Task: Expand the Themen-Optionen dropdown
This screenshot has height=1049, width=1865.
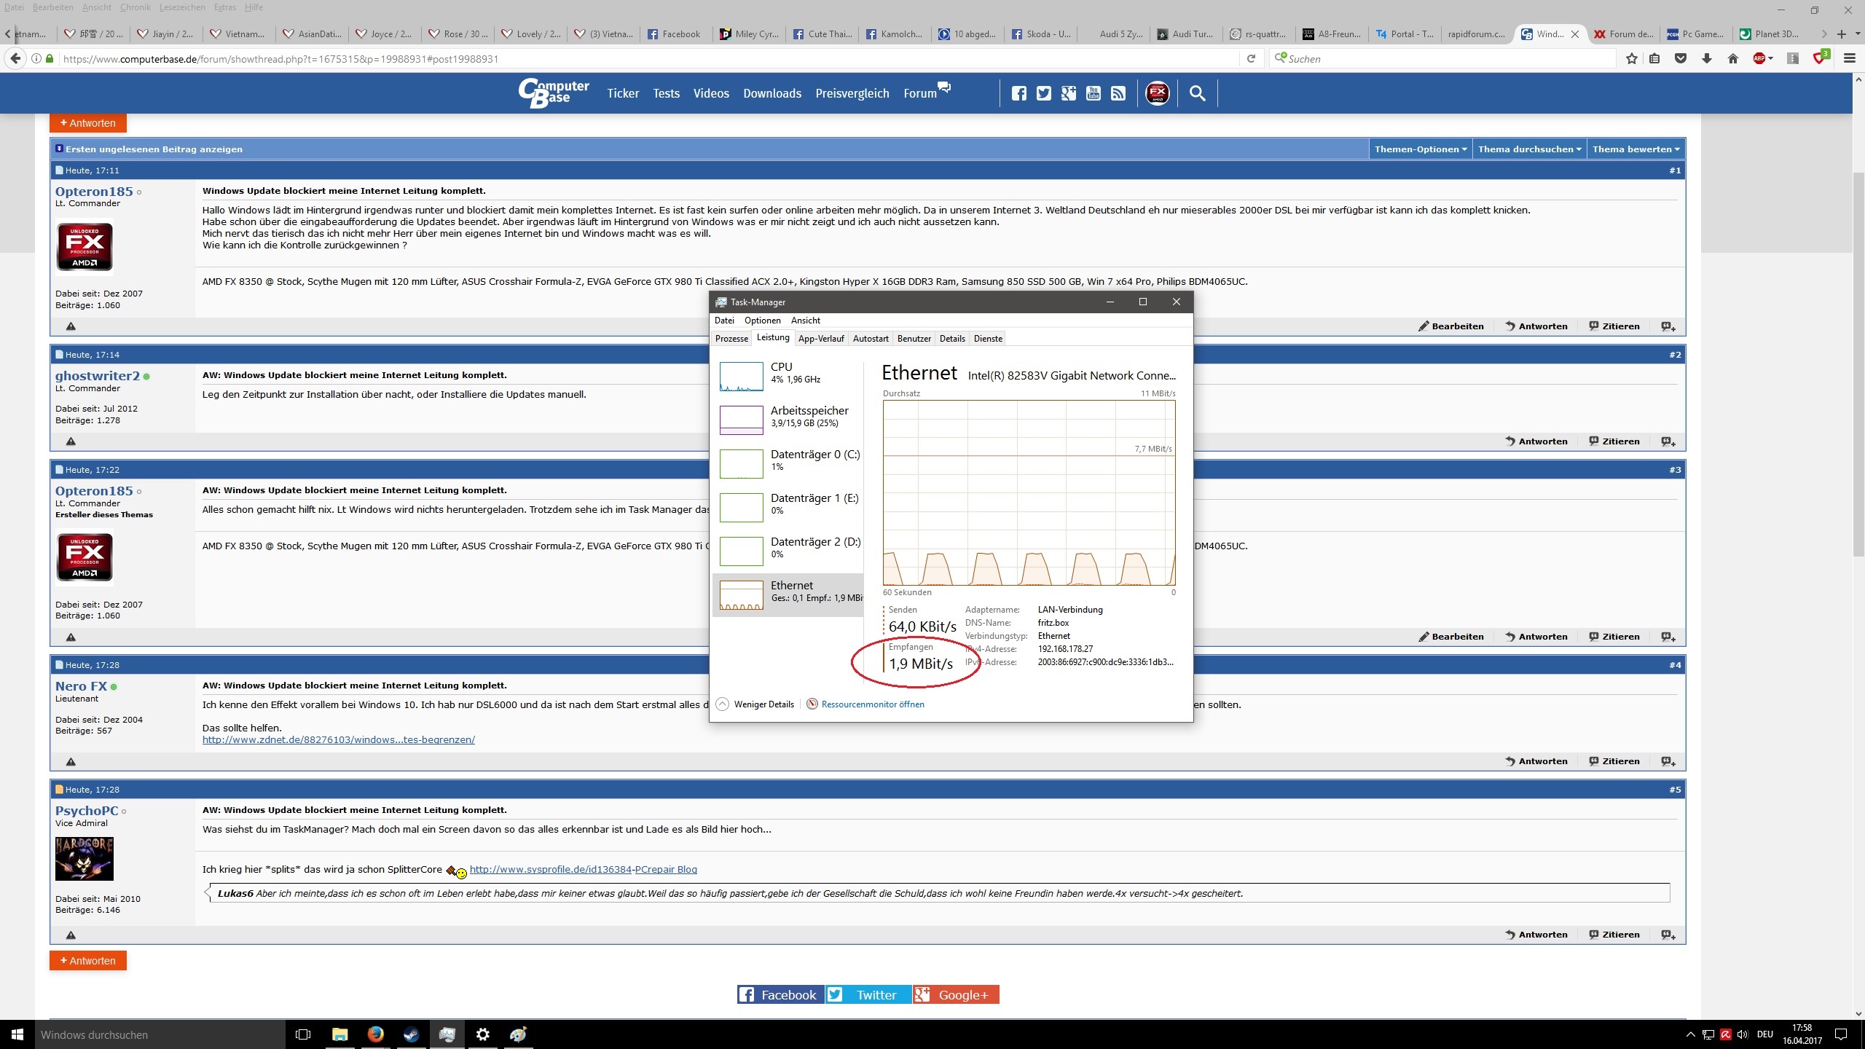Action: [1420, 149]
